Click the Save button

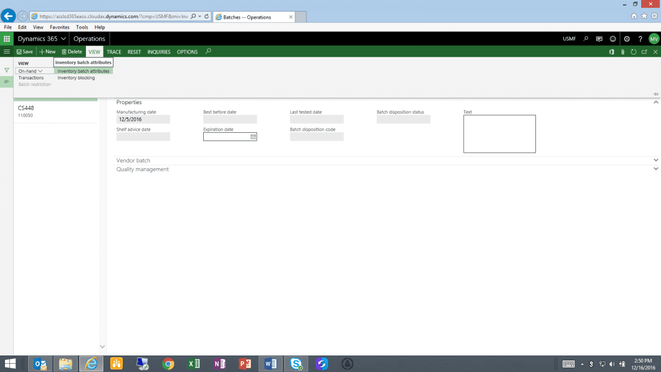25,52
